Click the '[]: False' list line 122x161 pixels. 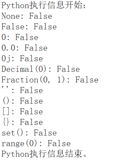point(22,112)
